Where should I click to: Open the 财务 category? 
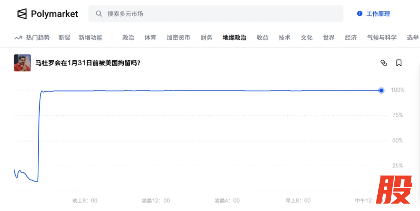click(206, 38)
